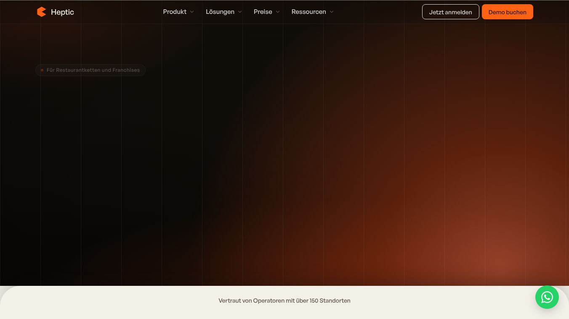Click the Jetzt anmelden button

click(x=450, y=12)
